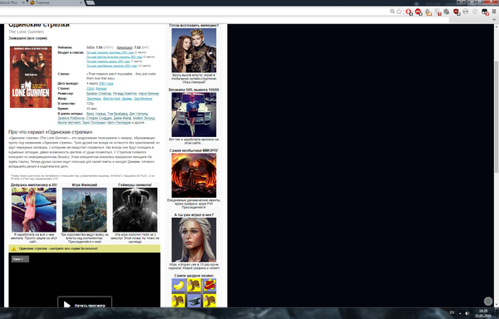This screenshot has height=319, width=499.
Task: Expand hidden extensions chevron below menu button
Action: click(494, 20)
